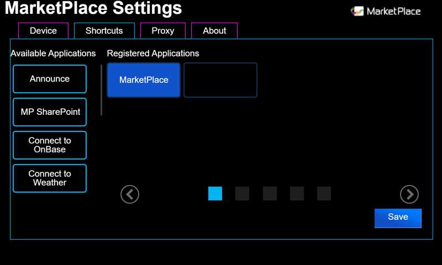Go to the previous page arrow
Viewport: 442px width, 265px height.
tap(130, 194)
